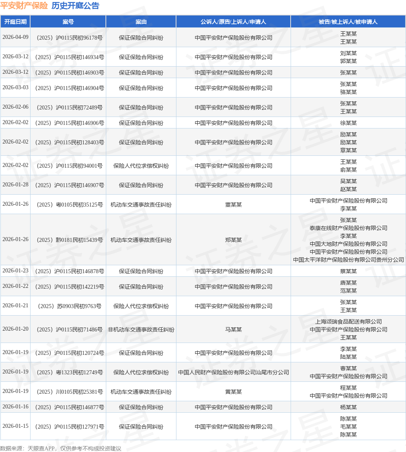Click case number 沪0115民初142219号
406x452 pixels.
pyautogui.click(x=69, y=287)
